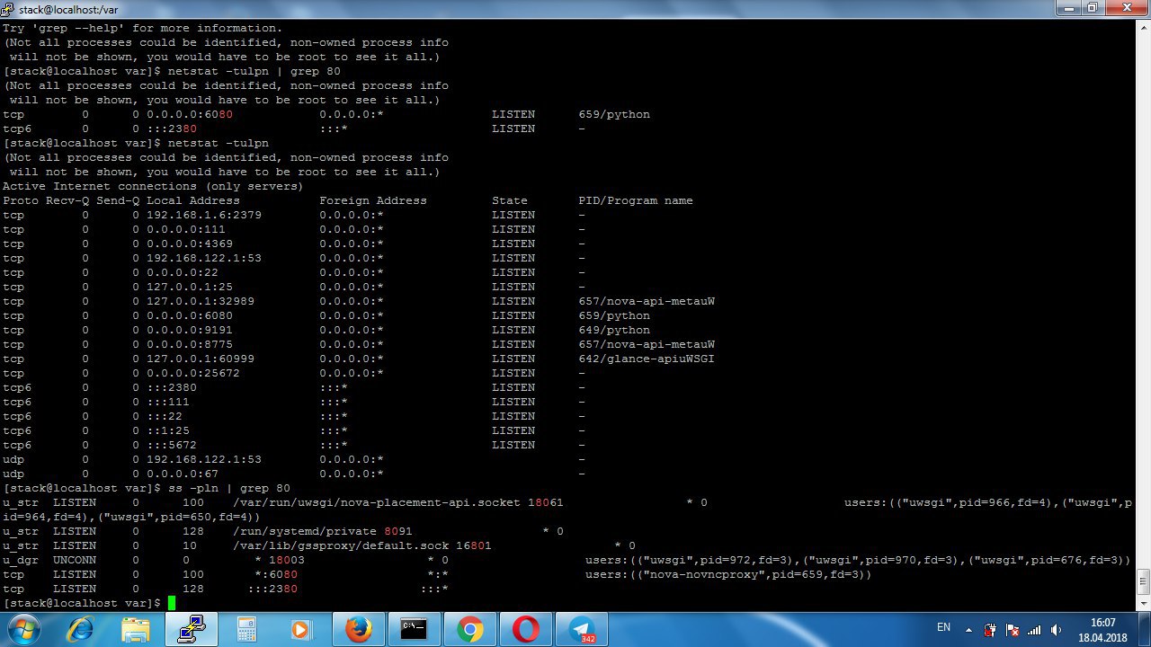Click the u_dgr UNCONN row label

pyautogui.click(x=49, y=561)
